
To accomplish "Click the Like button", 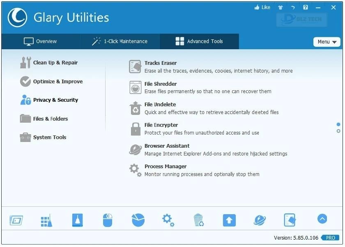I will coord(262,7).
